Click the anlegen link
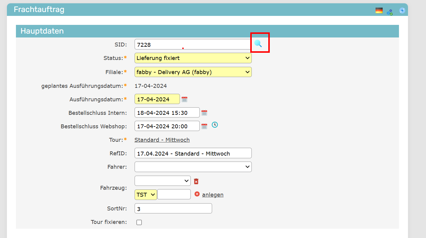The width and height of the screenshot is (426, 238). (x=213, y=195)
